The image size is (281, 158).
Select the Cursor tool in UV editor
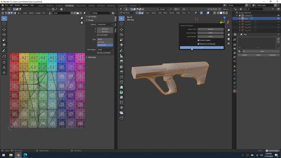[x=4, y=24]
